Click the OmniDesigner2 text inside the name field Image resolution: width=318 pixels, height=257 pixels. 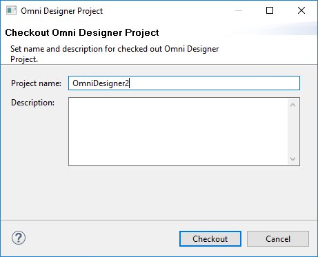[101, 83]
